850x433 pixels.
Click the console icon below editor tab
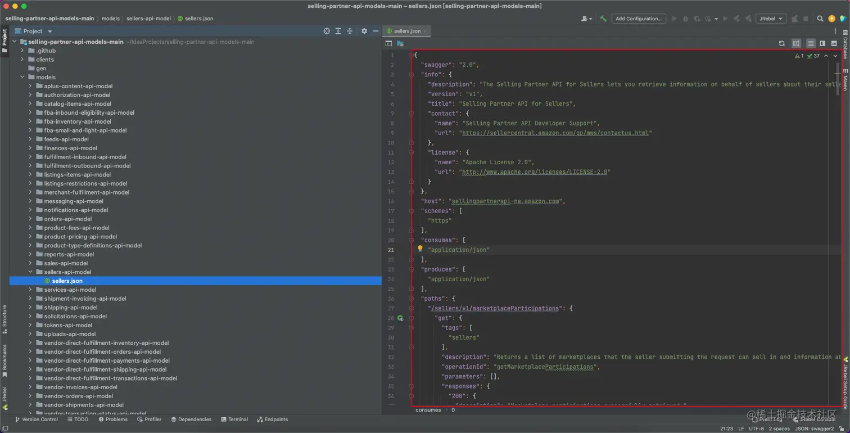(388, 43)
